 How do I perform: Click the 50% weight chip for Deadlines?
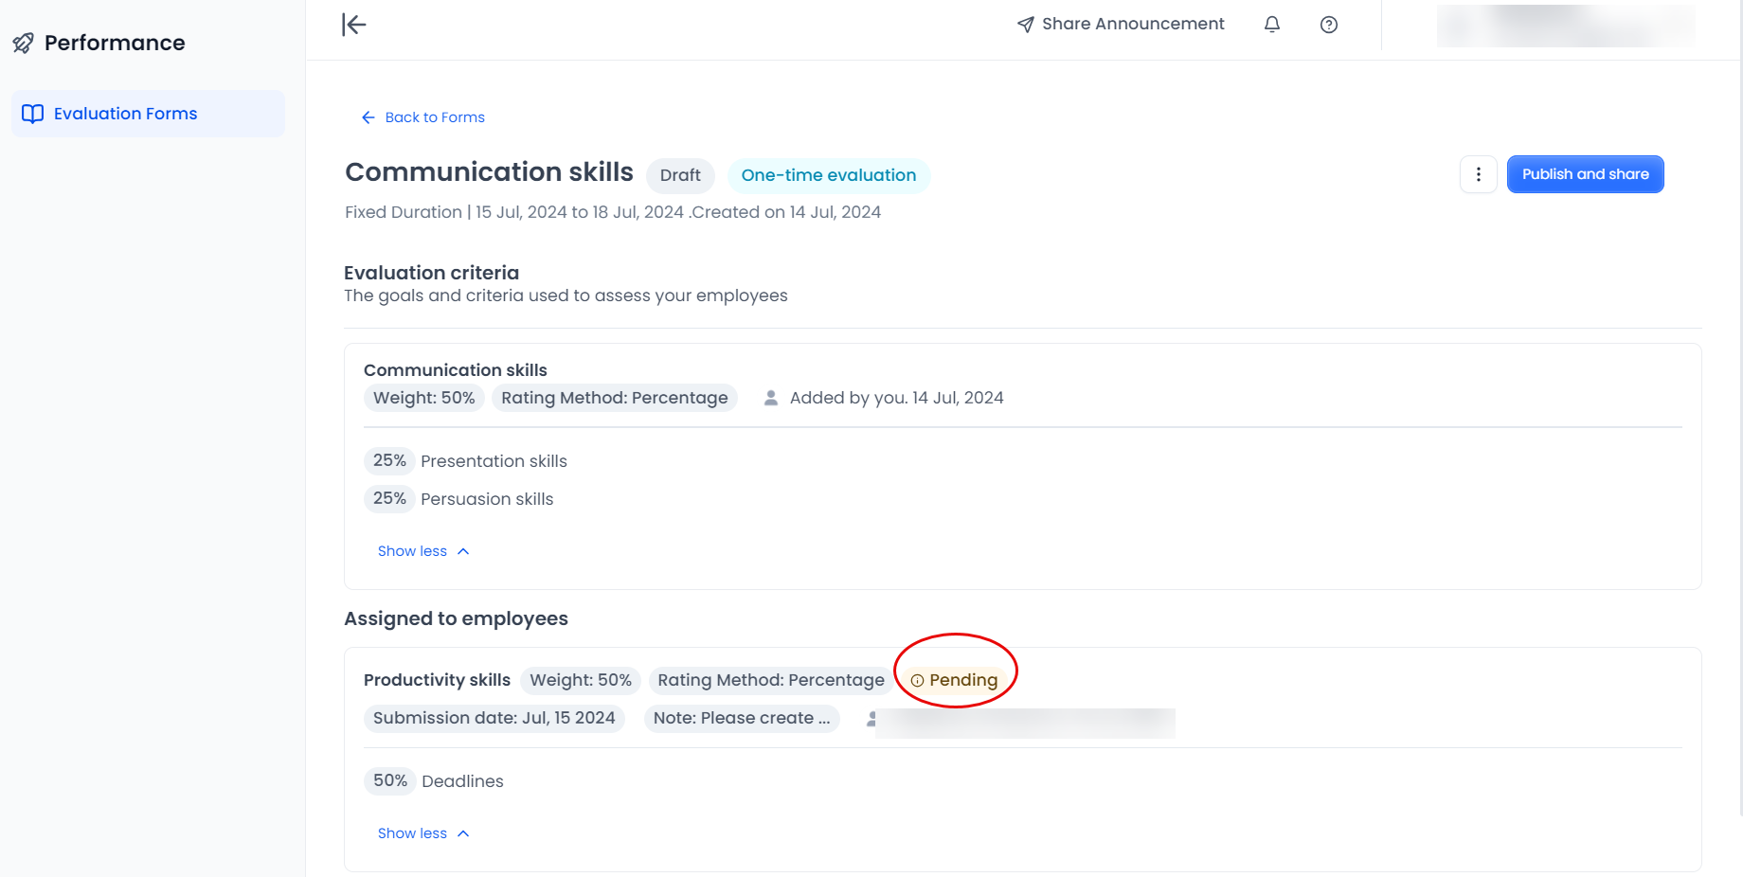point(389,780)
